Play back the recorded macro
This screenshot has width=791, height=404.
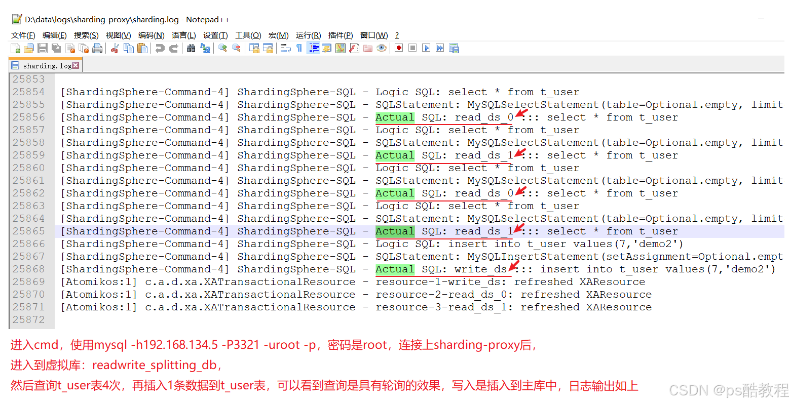pyautogui.click(x=426, y=48)
